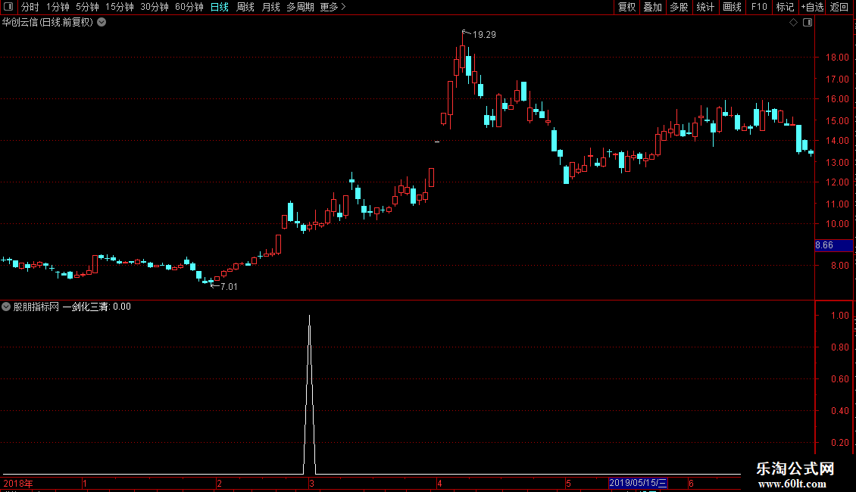The height and width of the screenshot is (492, 856).
Task: Click the 华创云信(日线,前复权) chart title
Action: (x=48, y=23)
